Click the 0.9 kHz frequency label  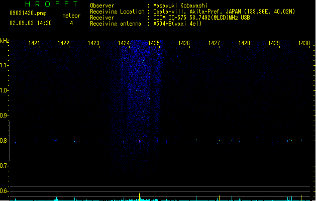tap(4, 116)
